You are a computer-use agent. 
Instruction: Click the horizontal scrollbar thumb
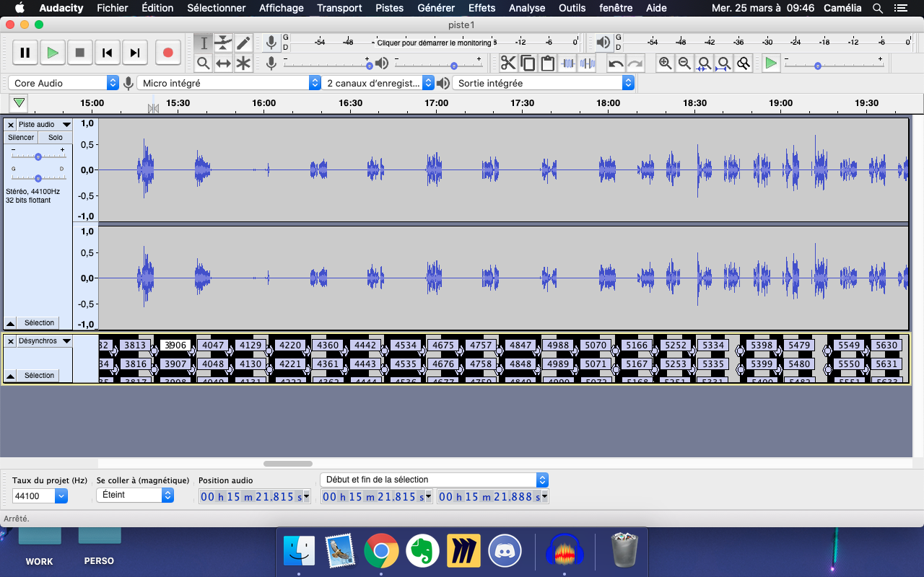(x=288, y=464)
